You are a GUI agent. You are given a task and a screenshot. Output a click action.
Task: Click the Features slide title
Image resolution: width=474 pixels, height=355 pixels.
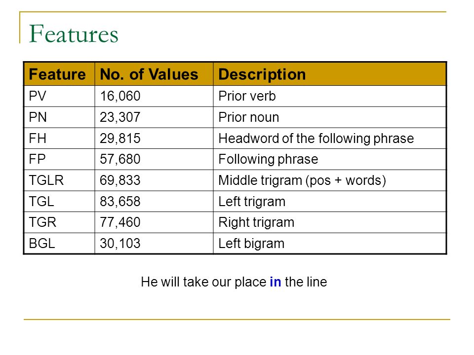coord(74,34)
